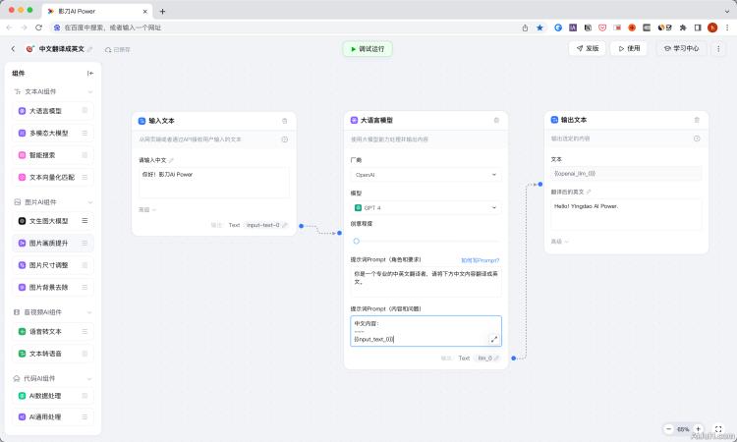Click the fit-to-screen icon on canvas
Viewport: 737px width, 442px height.
tap(718, 429)
